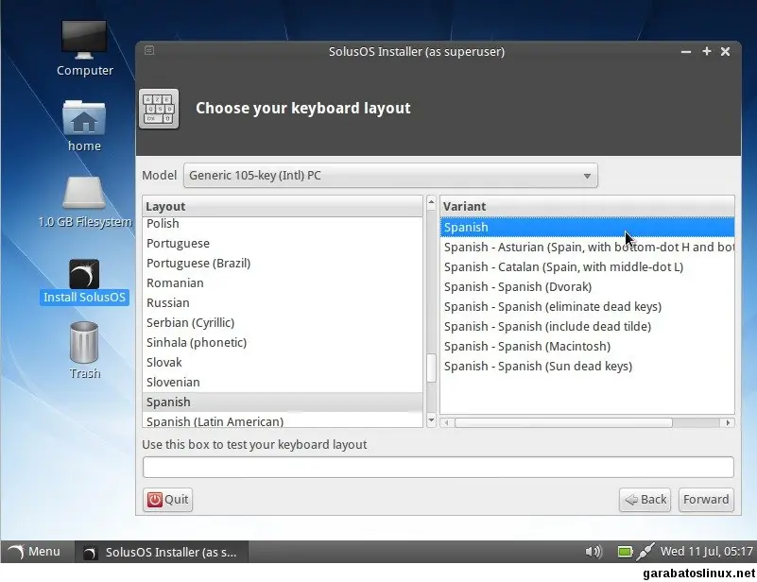The height and width of the screenshot is (582, 757).
Task: Open the keyboard Model dropdown
Action: point(390,175)
